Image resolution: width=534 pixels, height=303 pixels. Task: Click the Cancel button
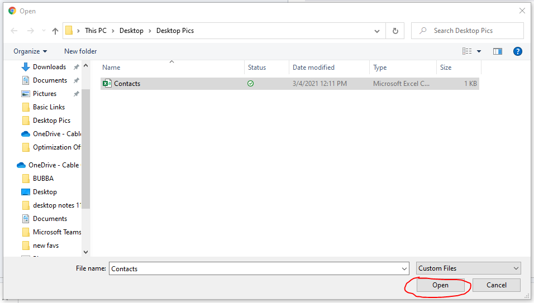click(x=497, y=285)
